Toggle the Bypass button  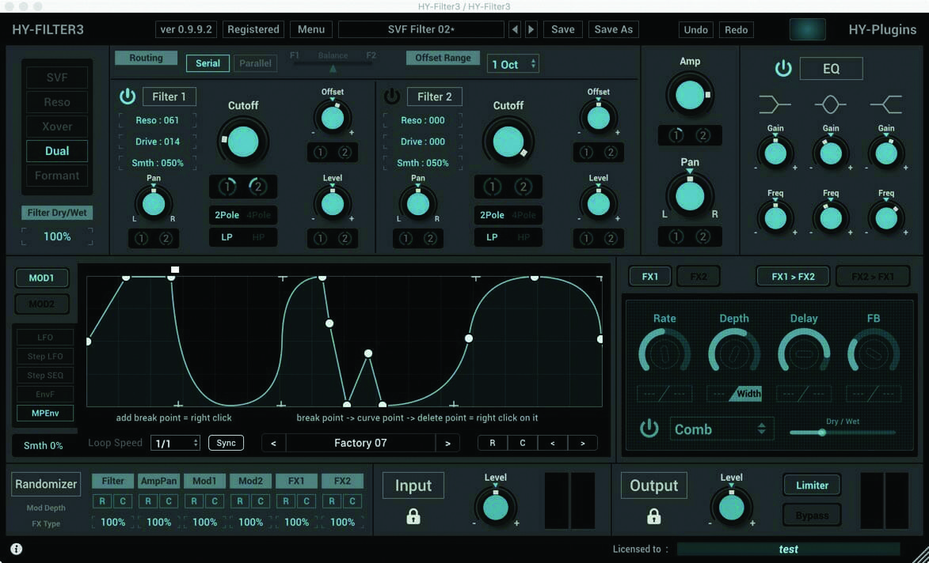812,515
